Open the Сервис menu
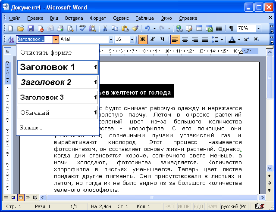This screenshot has width=276, height=212. (121, 18)
